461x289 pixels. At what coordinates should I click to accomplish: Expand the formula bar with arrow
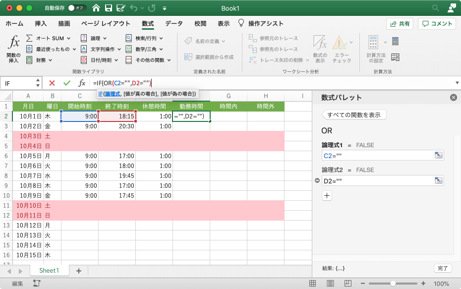[457, 83]
